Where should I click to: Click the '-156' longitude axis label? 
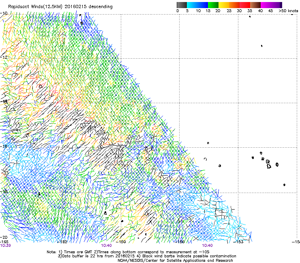(x=180, y=242)
